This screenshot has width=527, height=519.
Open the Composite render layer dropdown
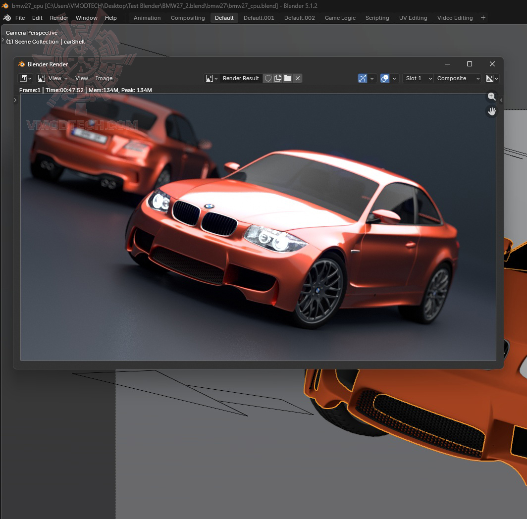458,78
